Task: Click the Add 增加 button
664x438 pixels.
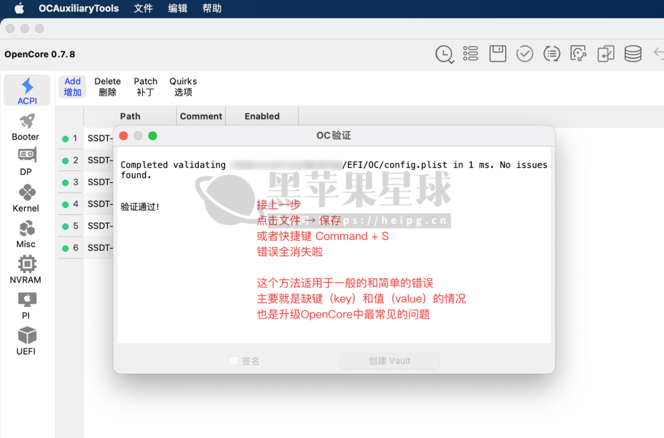Action: click(x=72, y=87)
